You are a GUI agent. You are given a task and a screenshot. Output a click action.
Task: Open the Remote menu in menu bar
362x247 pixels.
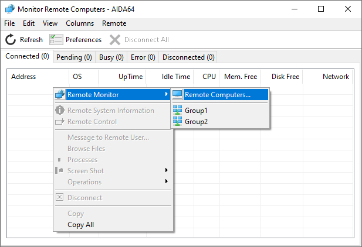click(x=114, y=23)
